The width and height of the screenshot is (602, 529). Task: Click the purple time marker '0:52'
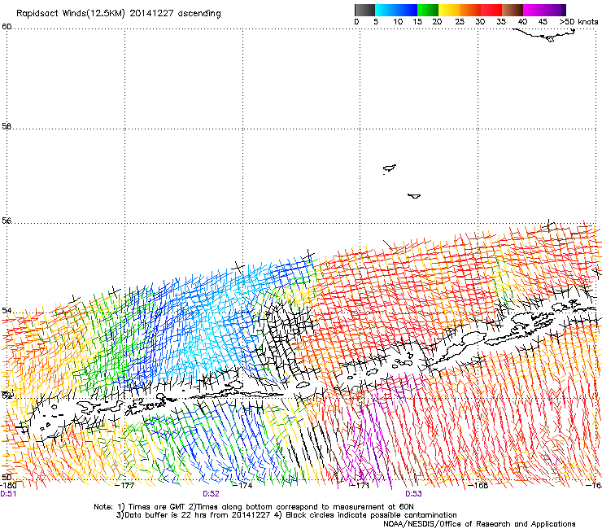(211, 494)
